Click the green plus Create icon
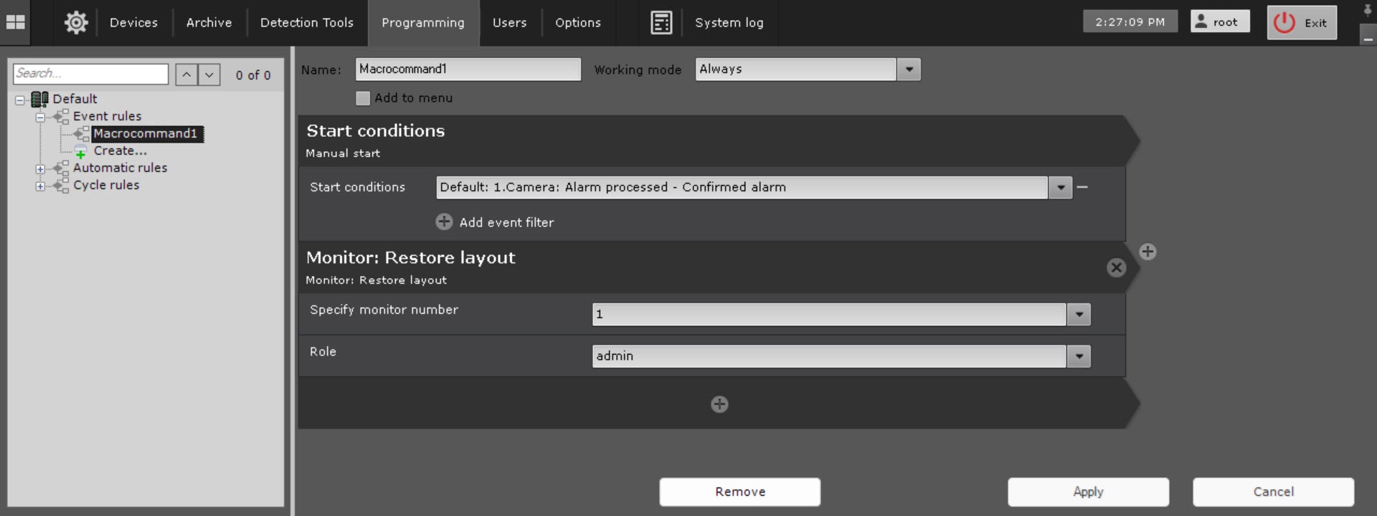This screenshot has width=1377, height=516. point(81,151)
